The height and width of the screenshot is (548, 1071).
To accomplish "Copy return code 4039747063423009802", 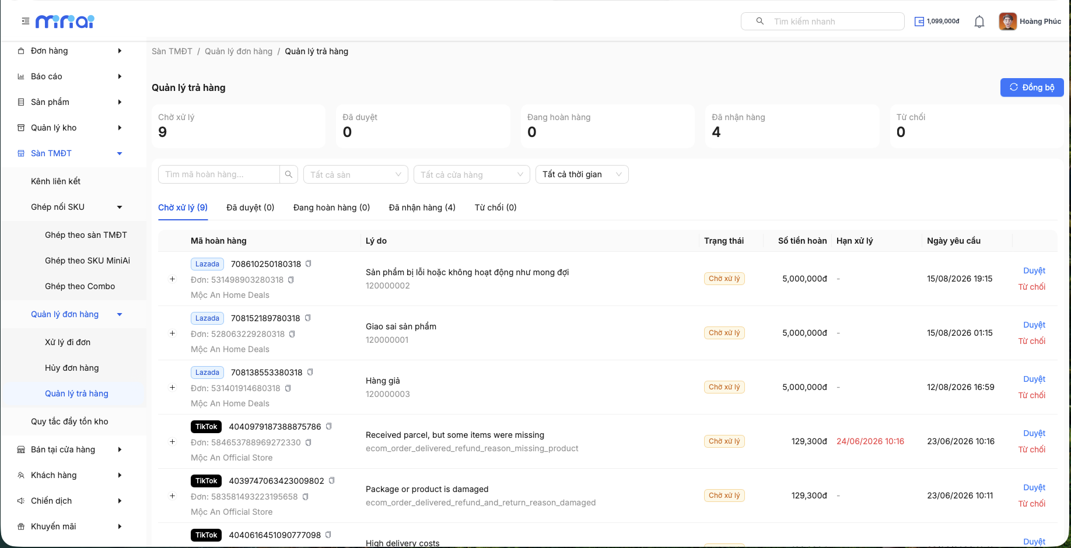I will [x=332, y=480].
